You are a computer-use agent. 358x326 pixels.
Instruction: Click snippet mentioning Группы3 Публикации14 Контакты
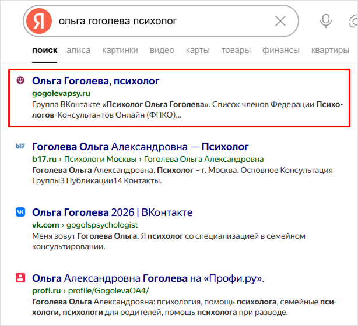coord(182,176)
